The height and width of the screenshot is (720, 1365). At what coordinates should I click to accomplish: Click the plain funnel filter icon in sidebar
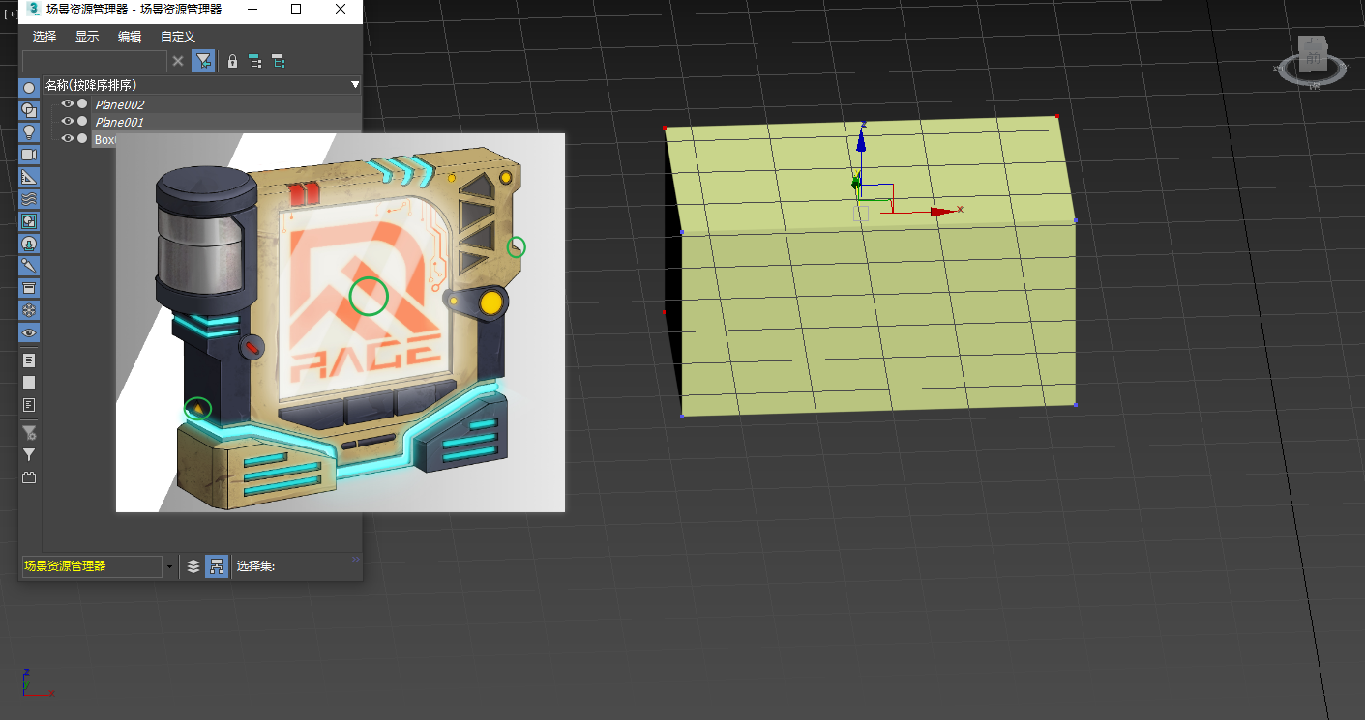(x=29, y=454)
